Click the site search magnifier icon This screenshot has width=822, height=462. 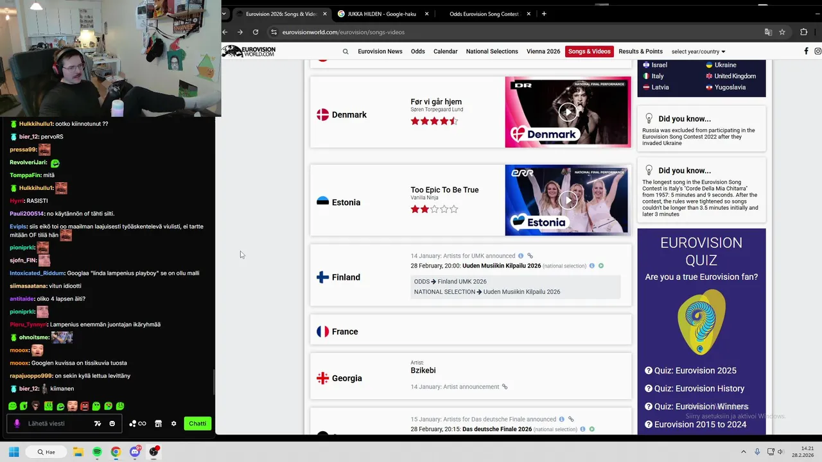click(345, 51)
